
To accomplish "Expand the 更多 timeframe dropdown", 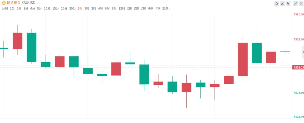I will click(x=166, y=8).
